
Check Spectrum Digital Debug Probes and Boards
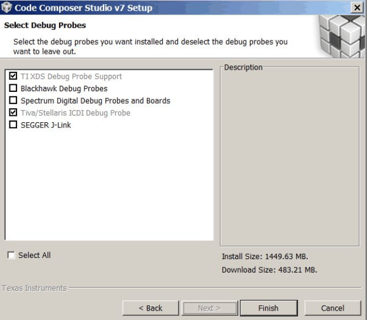click(13, 100)
